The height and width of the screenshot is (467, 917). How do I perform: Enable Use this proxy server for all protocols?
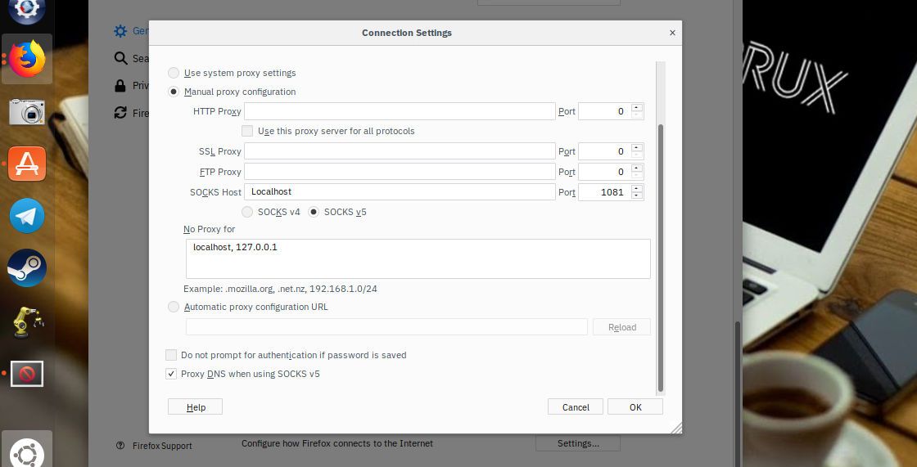point(247,131)
